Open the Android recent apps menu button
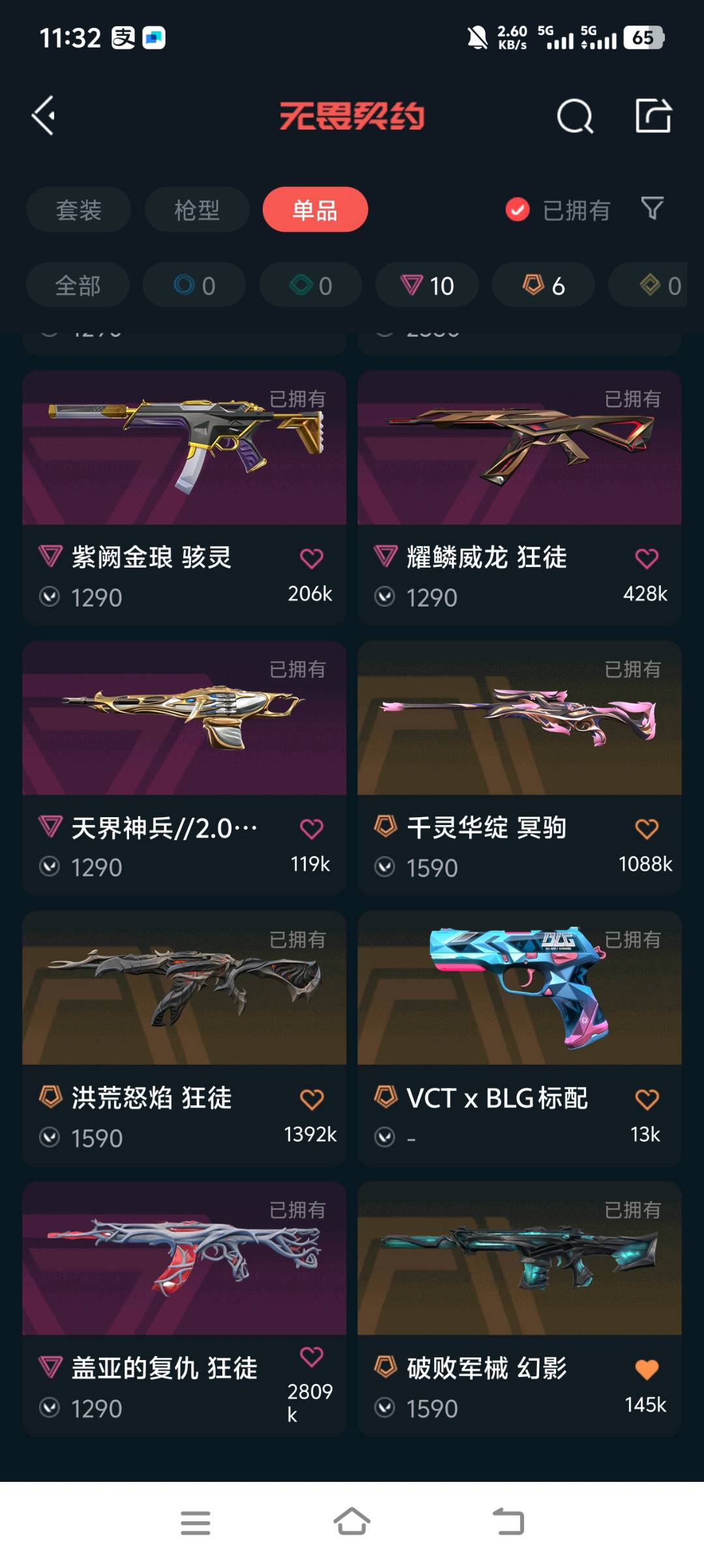704x1564 pixels. coord(196,1523)
